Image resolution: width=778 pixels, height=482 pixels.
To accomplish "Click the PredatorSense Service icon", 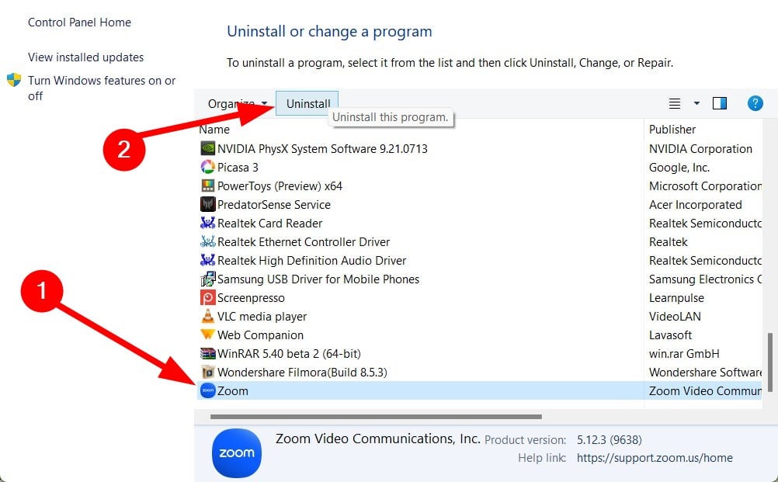I will tap(207, 204).
